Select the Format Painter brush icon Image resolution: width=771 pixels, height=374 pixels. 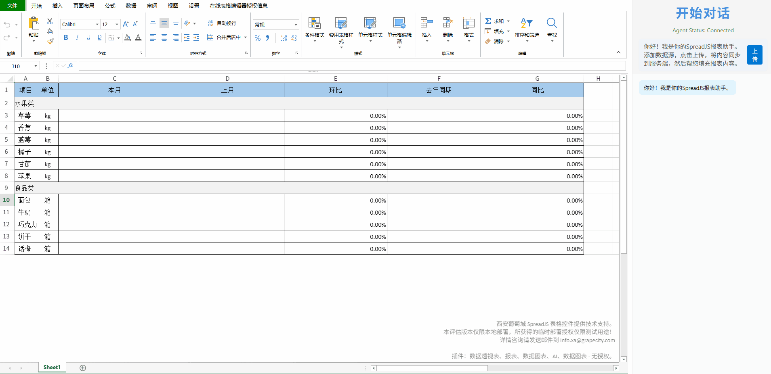(50, 41)
